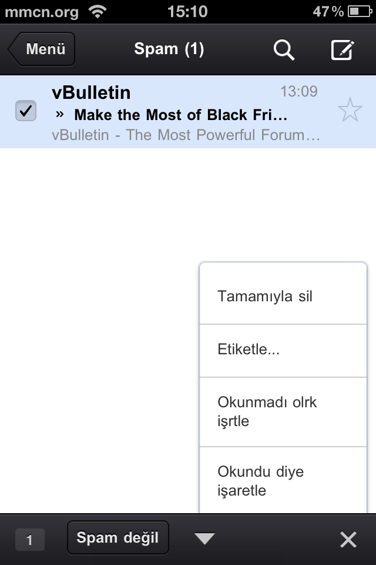Dismiss selection with the X icon
This screenshot has width=376, height=565.
click(348, 539)
